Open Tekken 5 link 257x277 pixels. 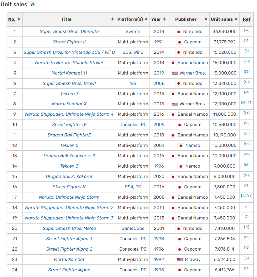click(69, 145)
